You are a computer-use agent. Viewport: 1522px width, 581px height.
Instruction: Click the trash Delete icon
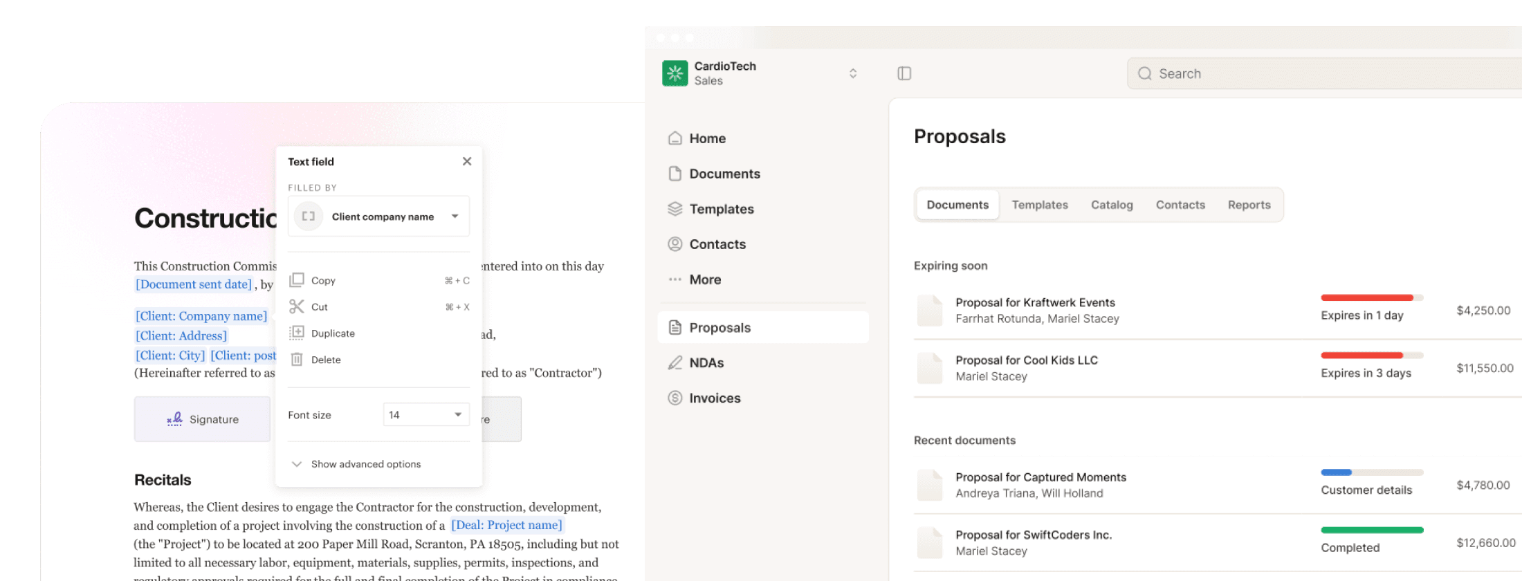[x=297, y=359]
